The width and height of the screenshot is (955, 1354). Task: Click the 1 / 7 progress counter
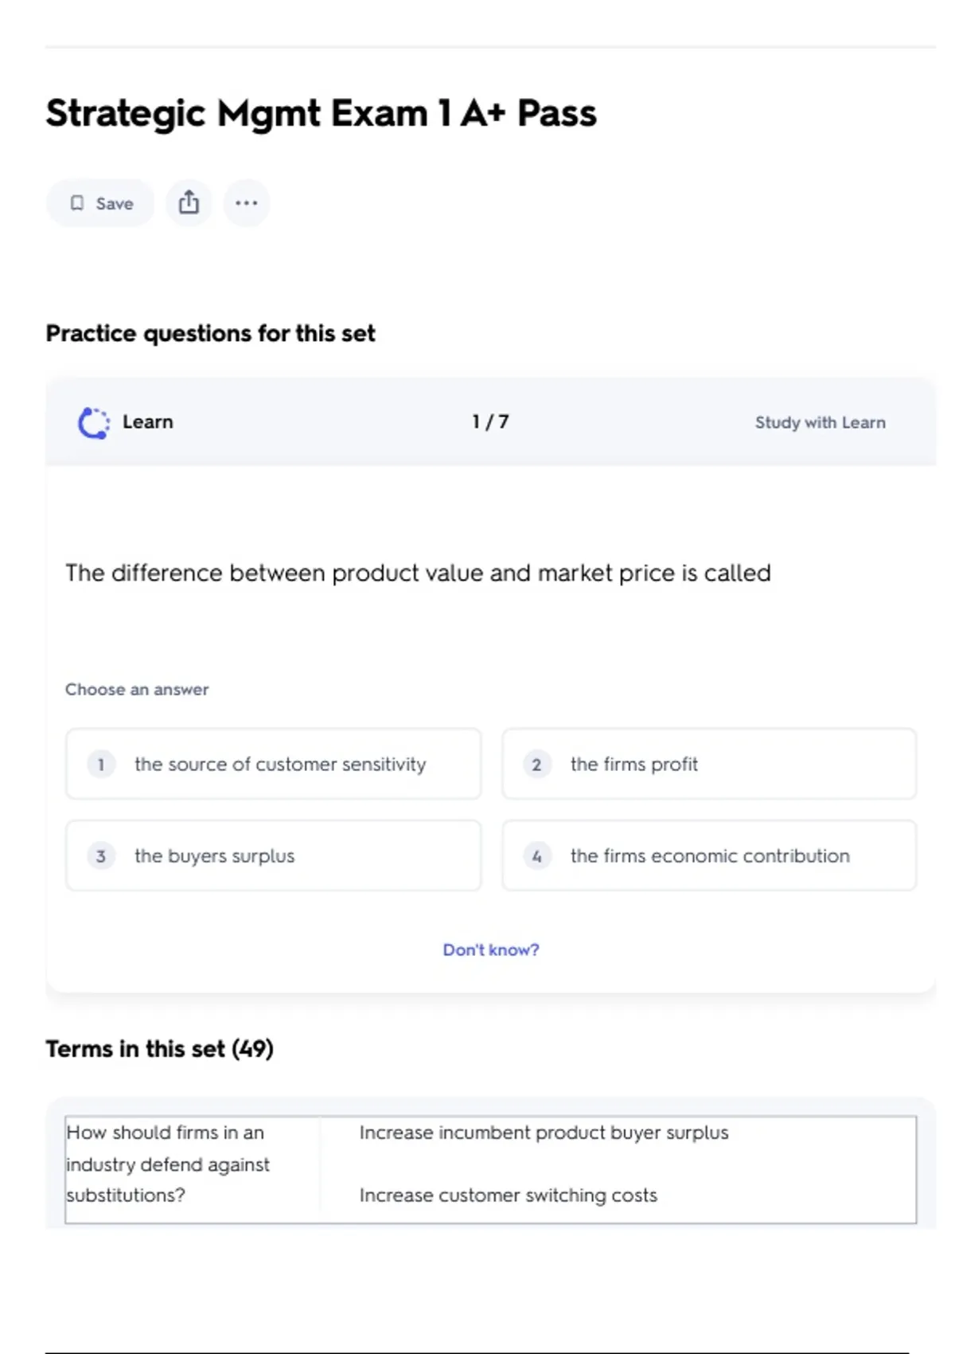tap(490, 422)
